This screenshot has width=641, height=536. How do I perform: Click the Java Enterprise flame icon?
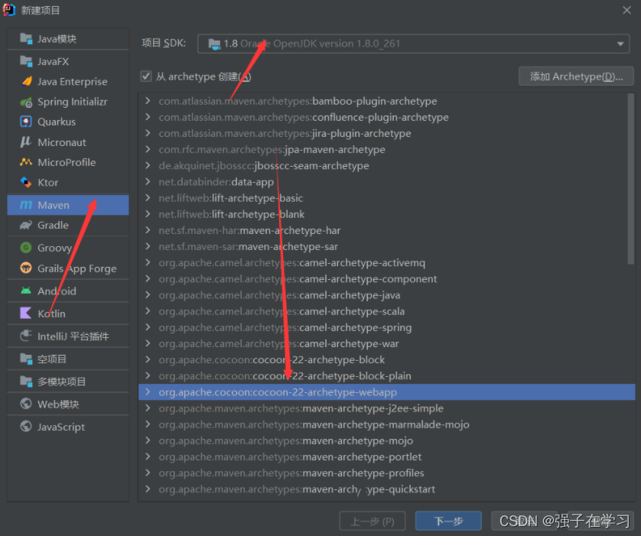(27, 81)
